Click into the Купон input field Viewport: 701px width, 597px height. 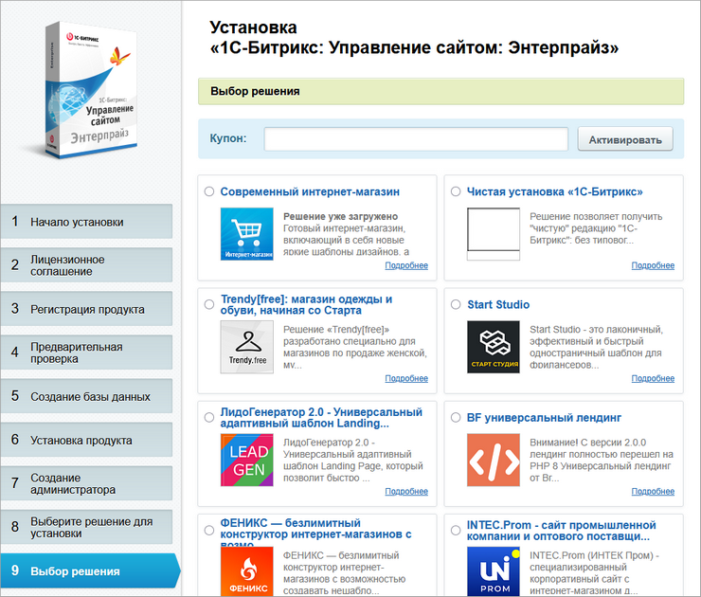coord(416,139)
